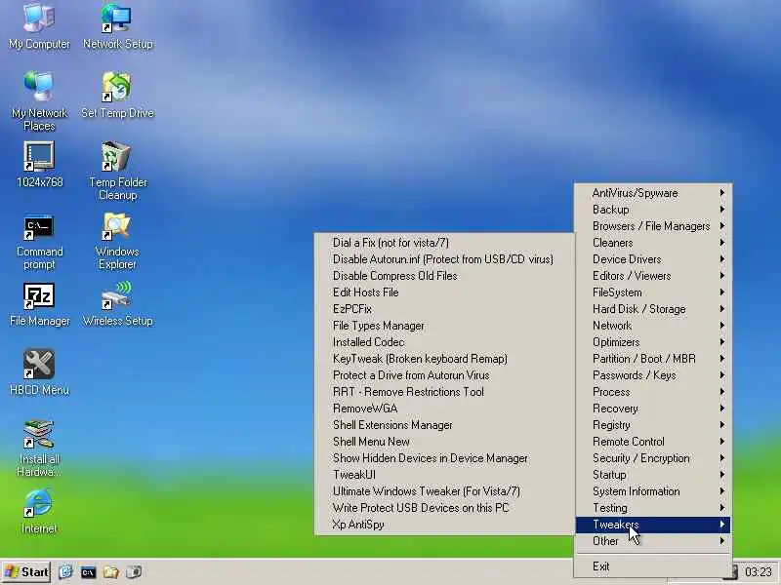Select Disable Compress Old Files
The height and width of the screenshot is (585, 781).
445,276
